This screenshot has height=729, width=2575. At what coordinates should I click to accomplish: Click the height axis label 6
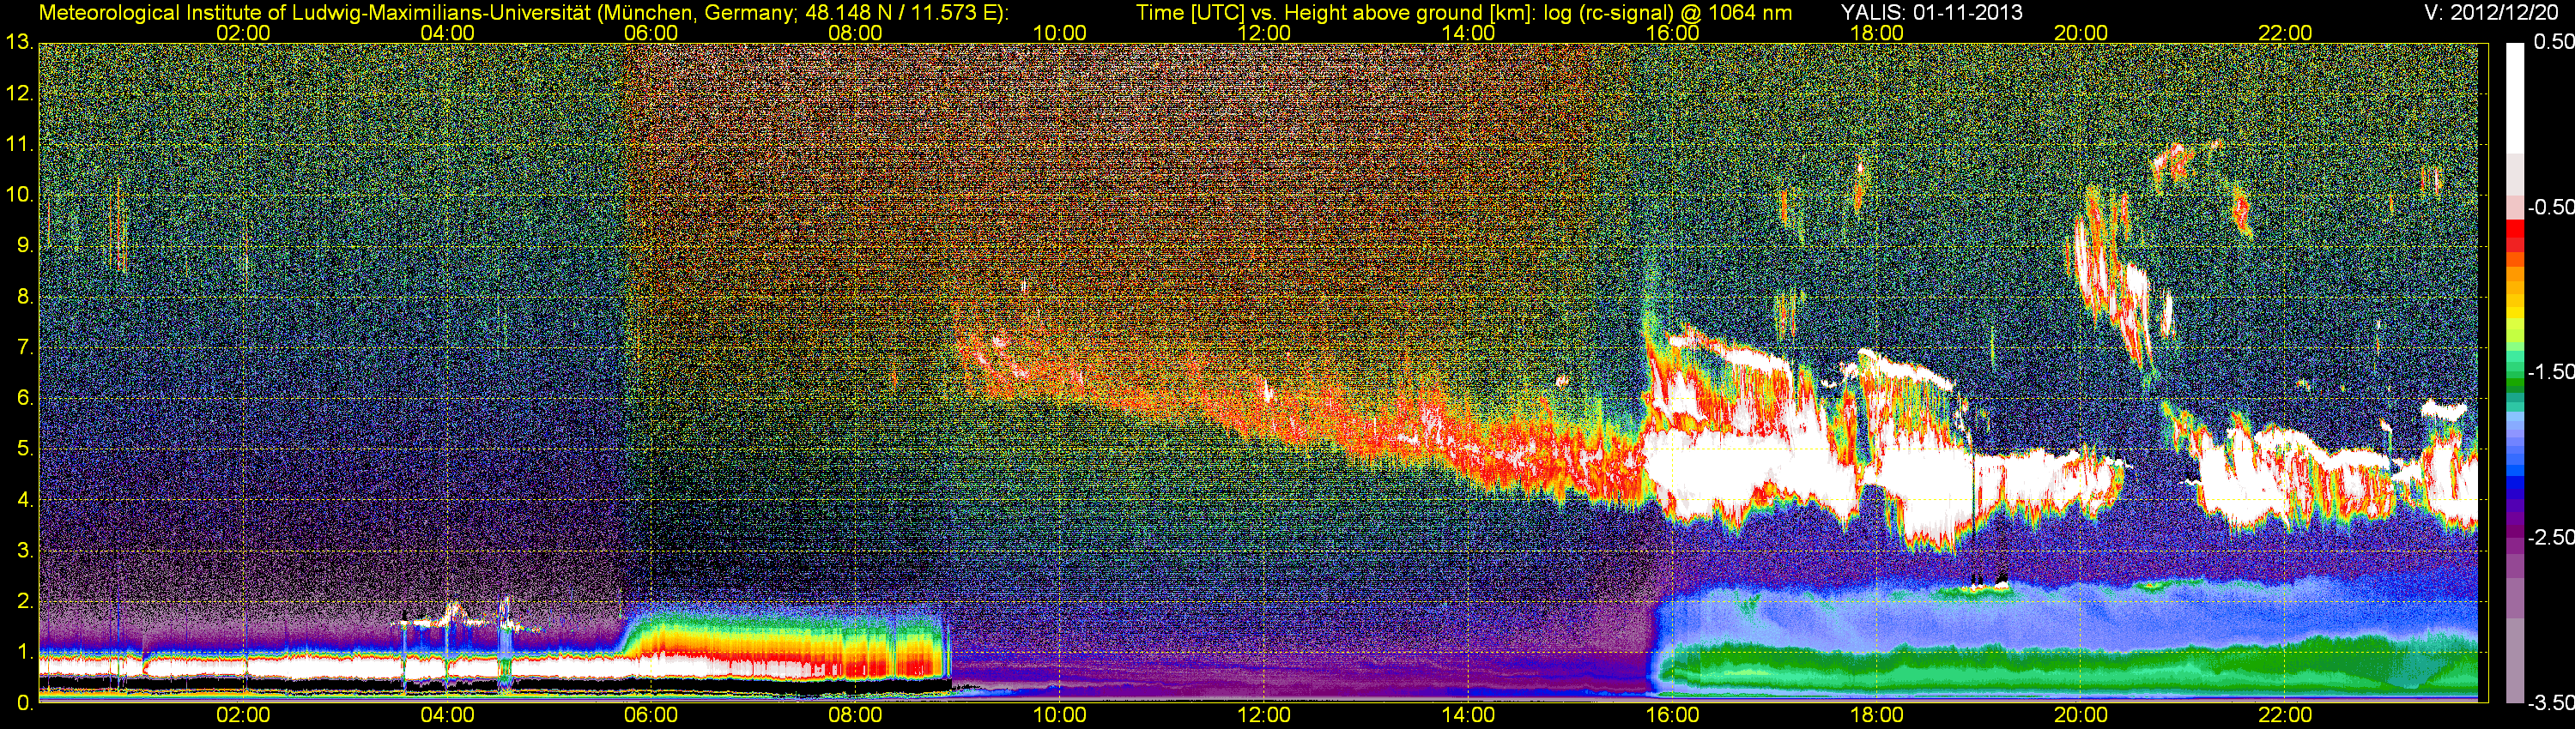coord(24,399)
